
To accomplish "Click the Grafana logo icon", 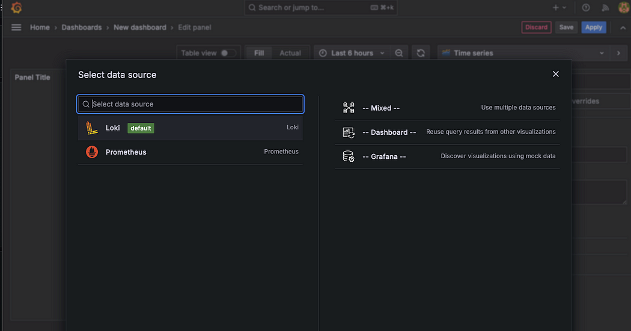I will coord(16,8).
